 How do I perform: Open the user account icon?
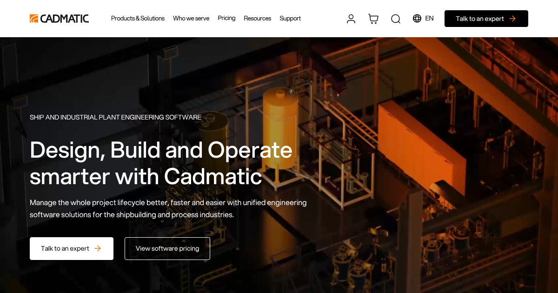coord(351,19)
